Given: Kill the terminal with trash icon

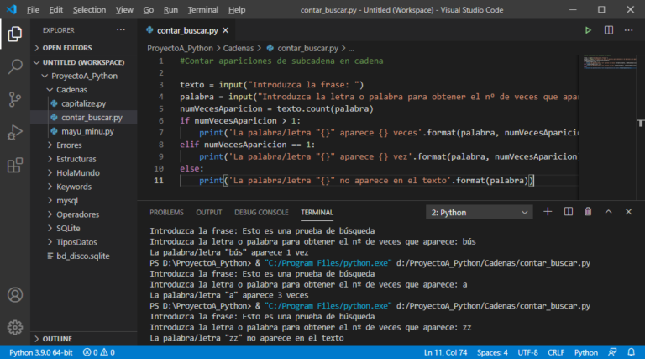Looking at the screenshot, I should tap(588, 212).
